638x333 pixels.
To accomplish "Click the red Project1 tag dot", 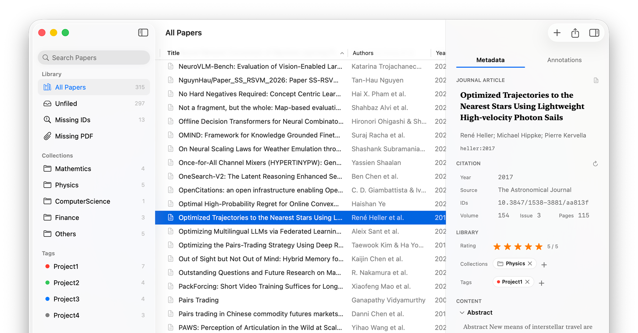I will point(47,266).
